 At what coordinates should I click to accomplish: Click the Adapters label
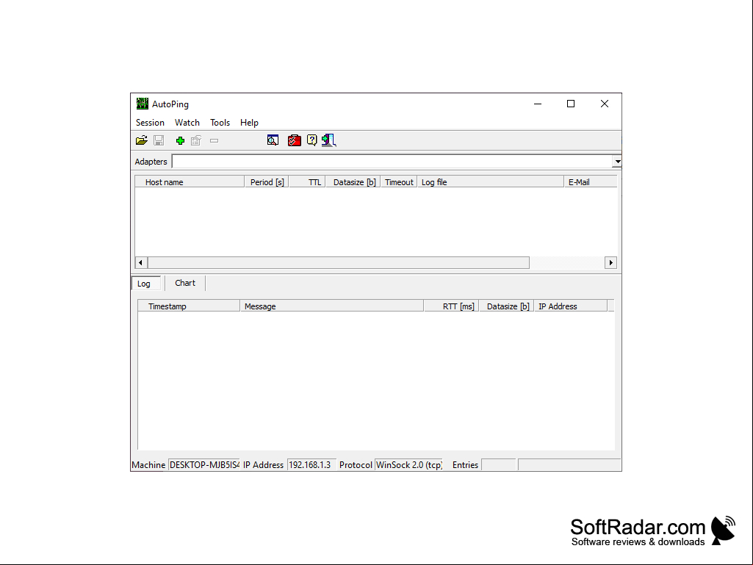pyautogui.click(x=151, y=162)
